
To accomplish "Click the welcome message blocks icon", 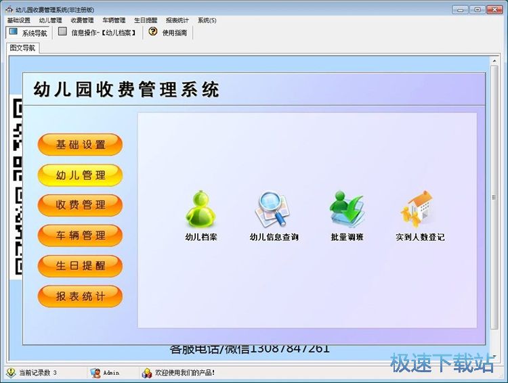I will [x=147, y=373].
